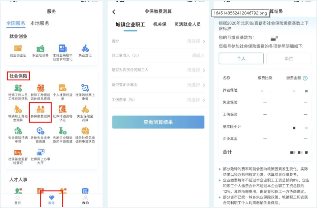
Task: Open 社保基金监督检查证 icon
Action: click(x=18, y=153)
